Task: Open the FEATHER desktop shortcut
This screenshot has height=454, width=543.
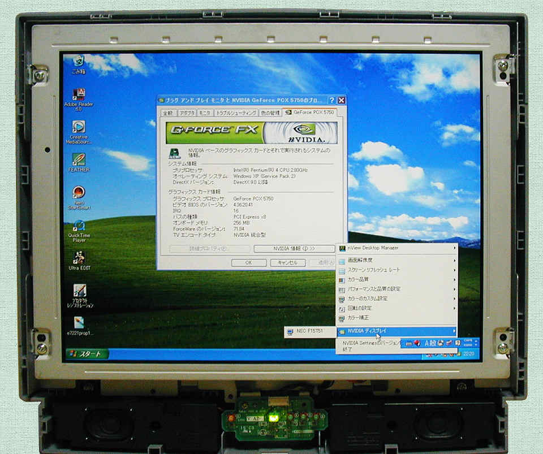Action: [79, 163]
